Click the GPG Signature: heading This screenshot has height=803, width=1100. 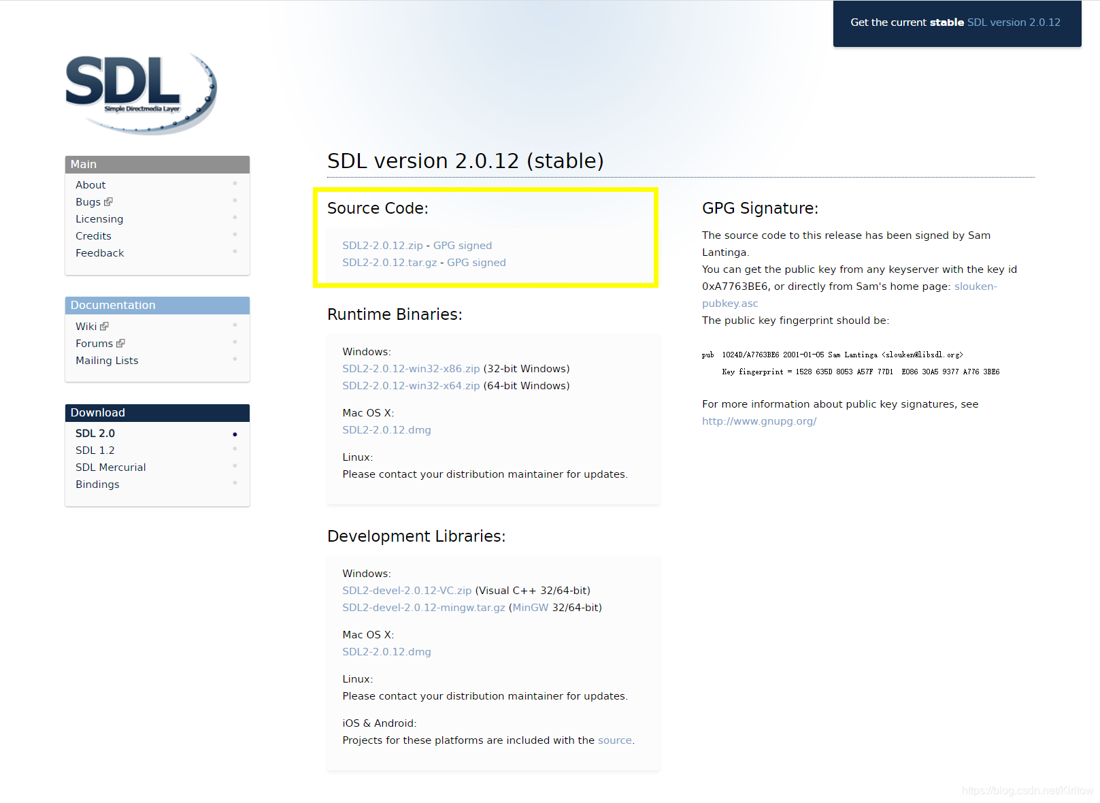tap(760, 208)
